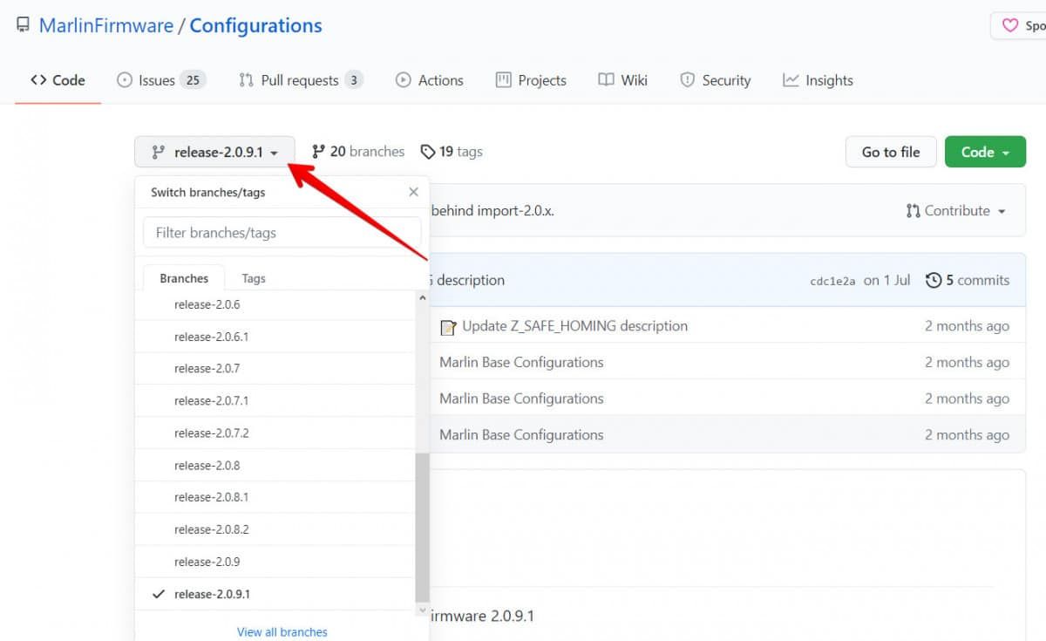Expand the release-2.0.9.1 branch dropdown
Viewport: 1046px width, 641px height.
tap(214, 152)
